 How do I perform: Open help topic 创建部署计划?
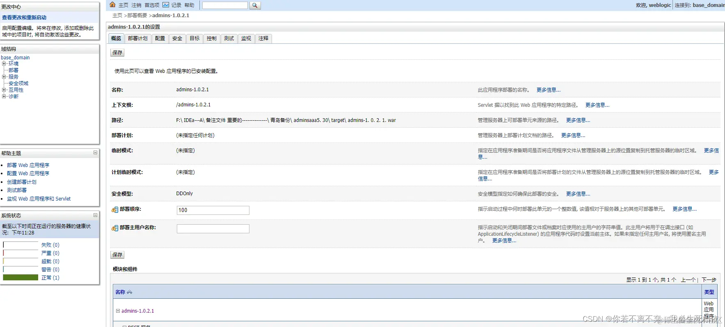pyautogui.click(x=22, y=182)
